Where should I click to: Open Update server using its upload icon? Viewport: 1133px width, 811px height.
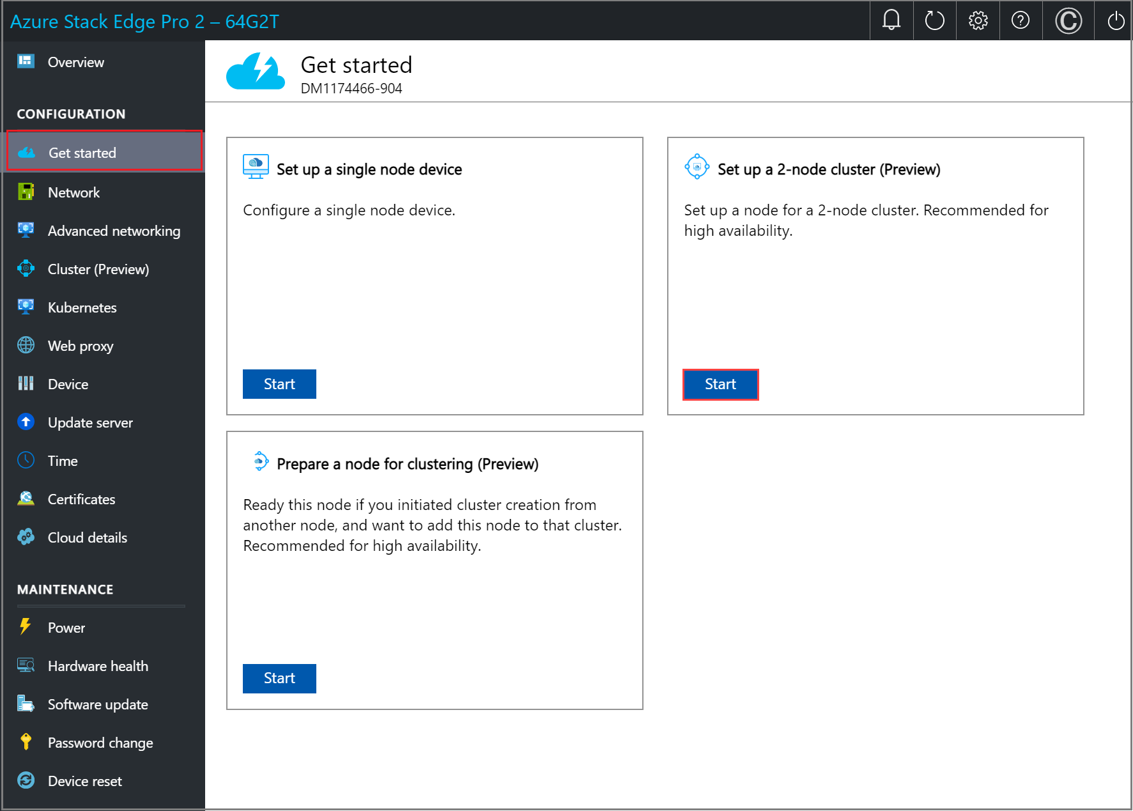[26, 422]
